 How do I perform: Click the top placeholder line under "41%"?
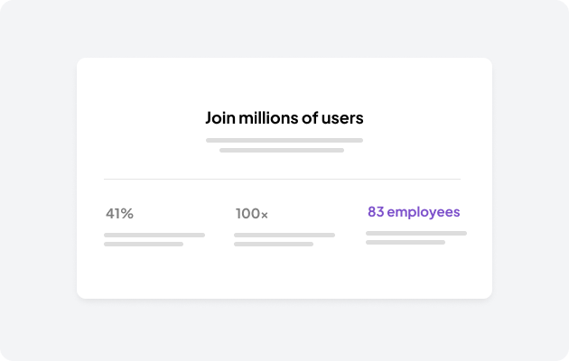154,235
